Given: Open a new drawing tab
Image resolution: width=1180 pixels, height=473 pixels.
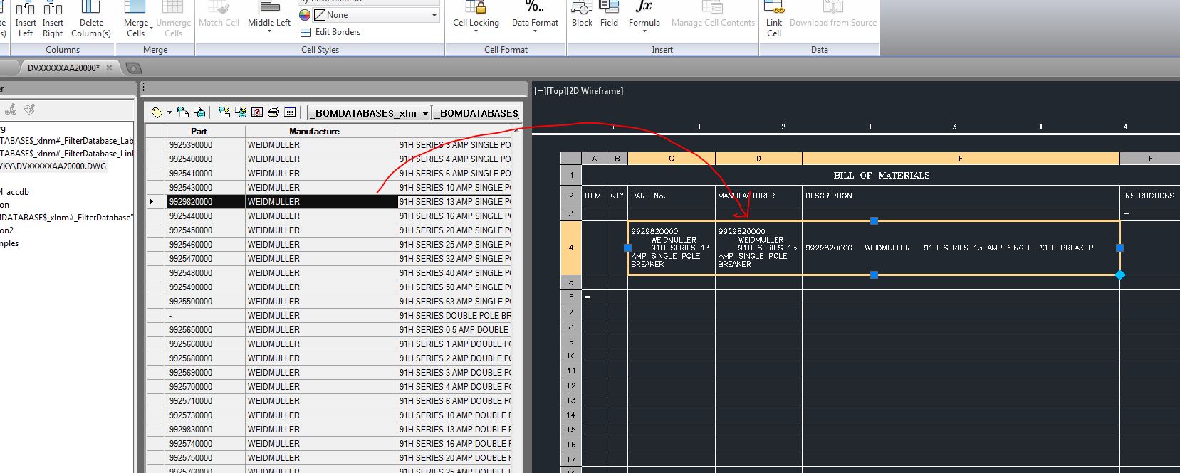Looking at the screenshot, I should tap(133, 68).
